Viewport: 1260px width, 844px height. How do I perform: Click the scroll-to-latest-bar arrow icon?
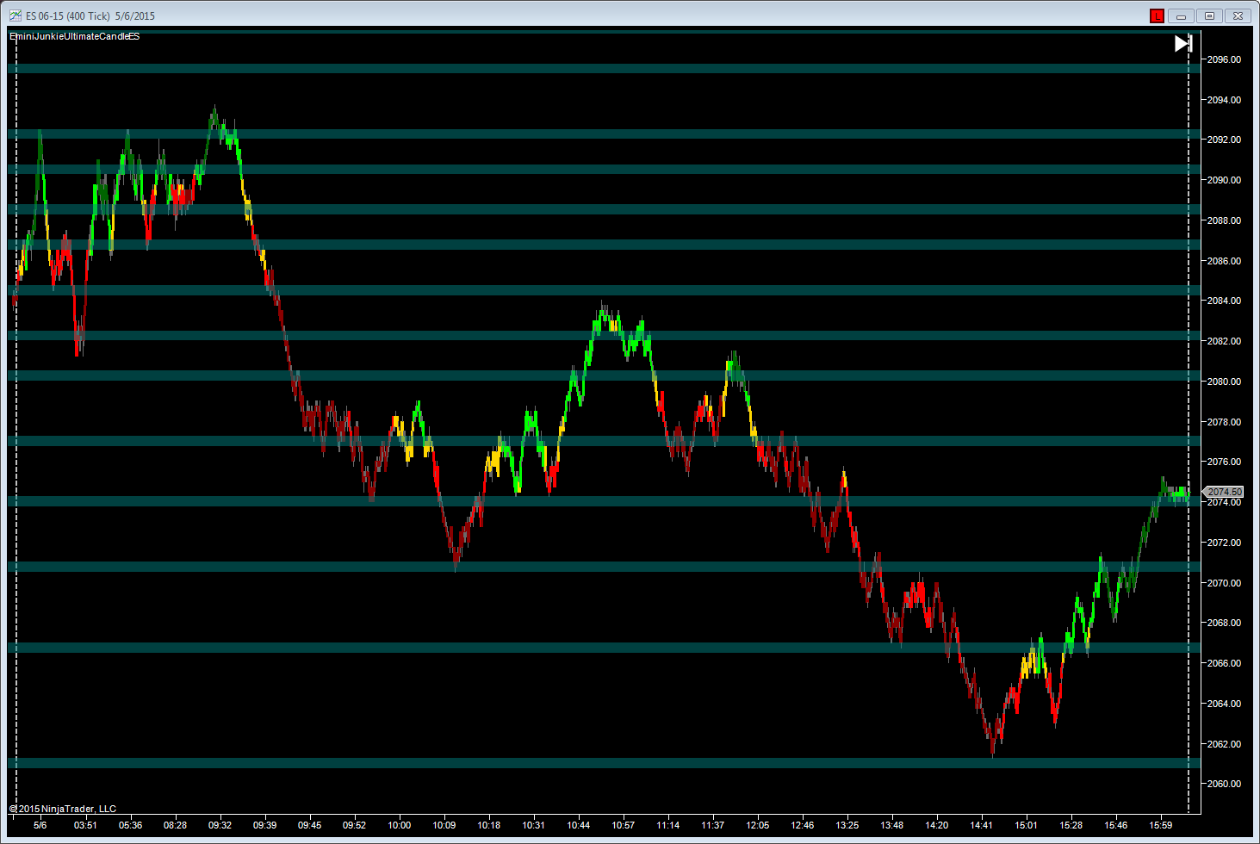1183,44
